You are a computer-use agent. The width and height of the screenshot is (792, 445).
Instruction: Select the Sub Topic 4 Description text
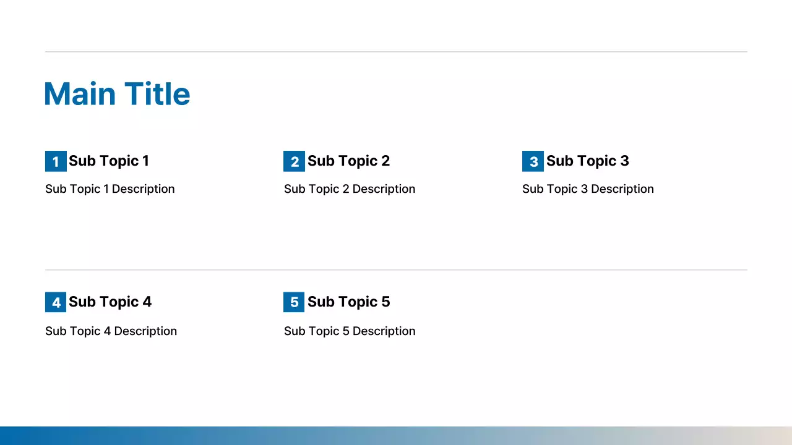pyautogui.click(x=111, y=331)
